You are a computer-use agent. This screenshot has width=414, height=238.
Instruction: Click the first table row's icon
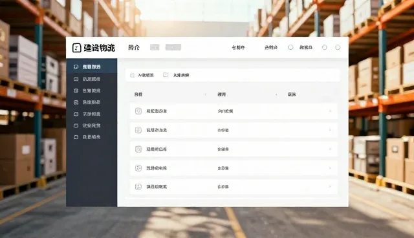138,111
